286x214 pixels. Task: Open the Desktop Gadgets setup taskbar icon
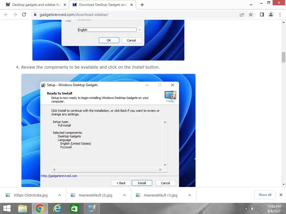(92, 208)
